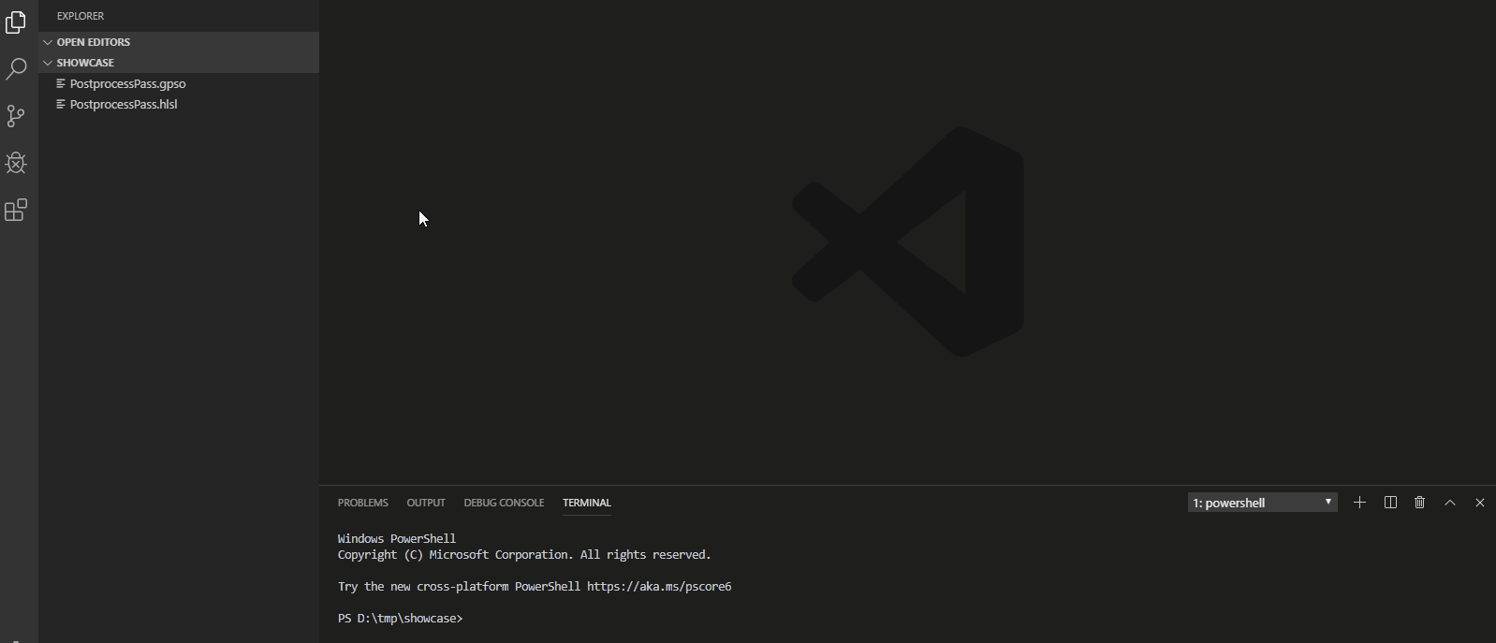The image size is (1496, 643).
Task: Maximize the panel with up chevron
Action: click(1449, 503)
